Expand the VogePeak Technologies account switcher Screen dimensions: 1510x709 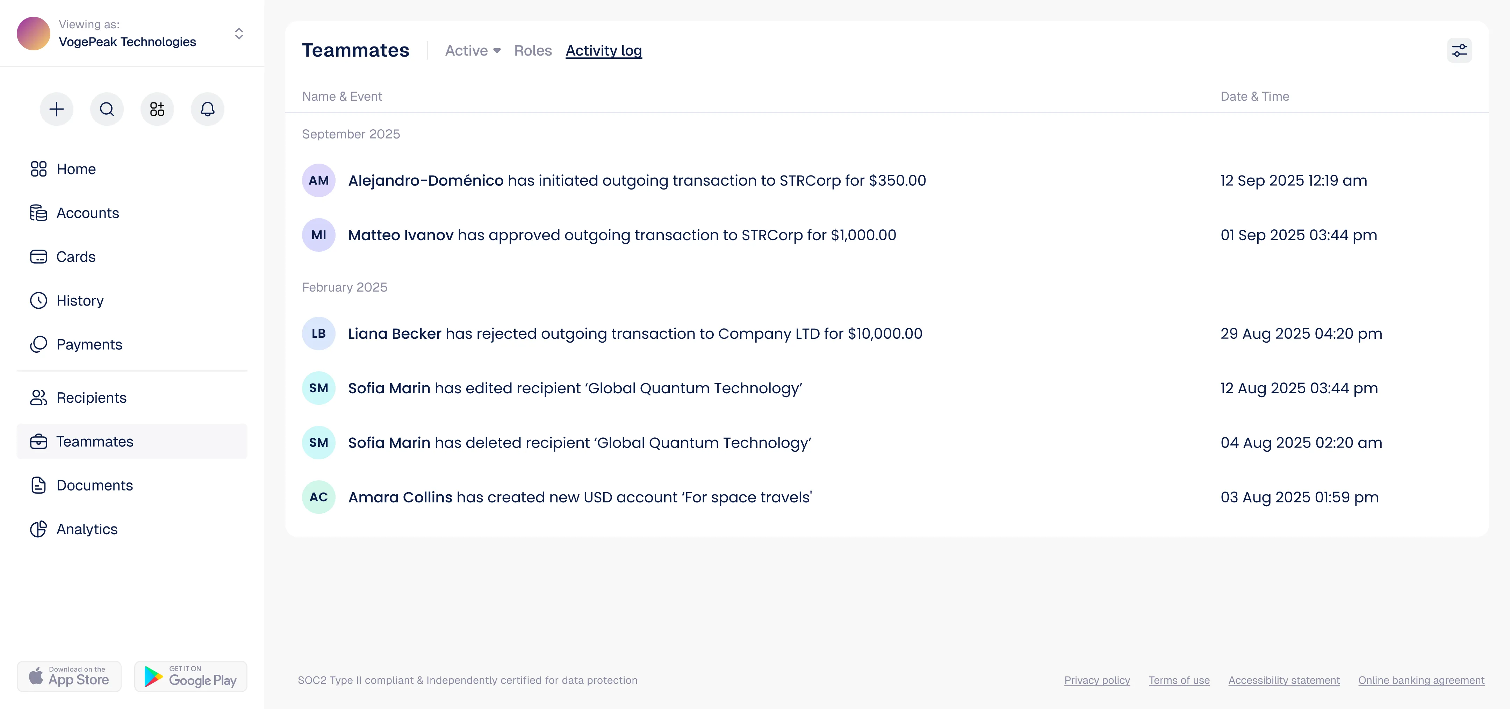(132, 34)
